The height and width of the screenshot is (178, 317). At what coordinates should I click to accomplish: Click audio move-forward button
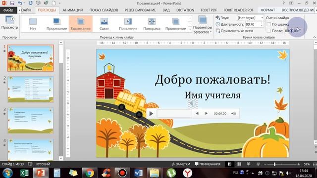206,113
